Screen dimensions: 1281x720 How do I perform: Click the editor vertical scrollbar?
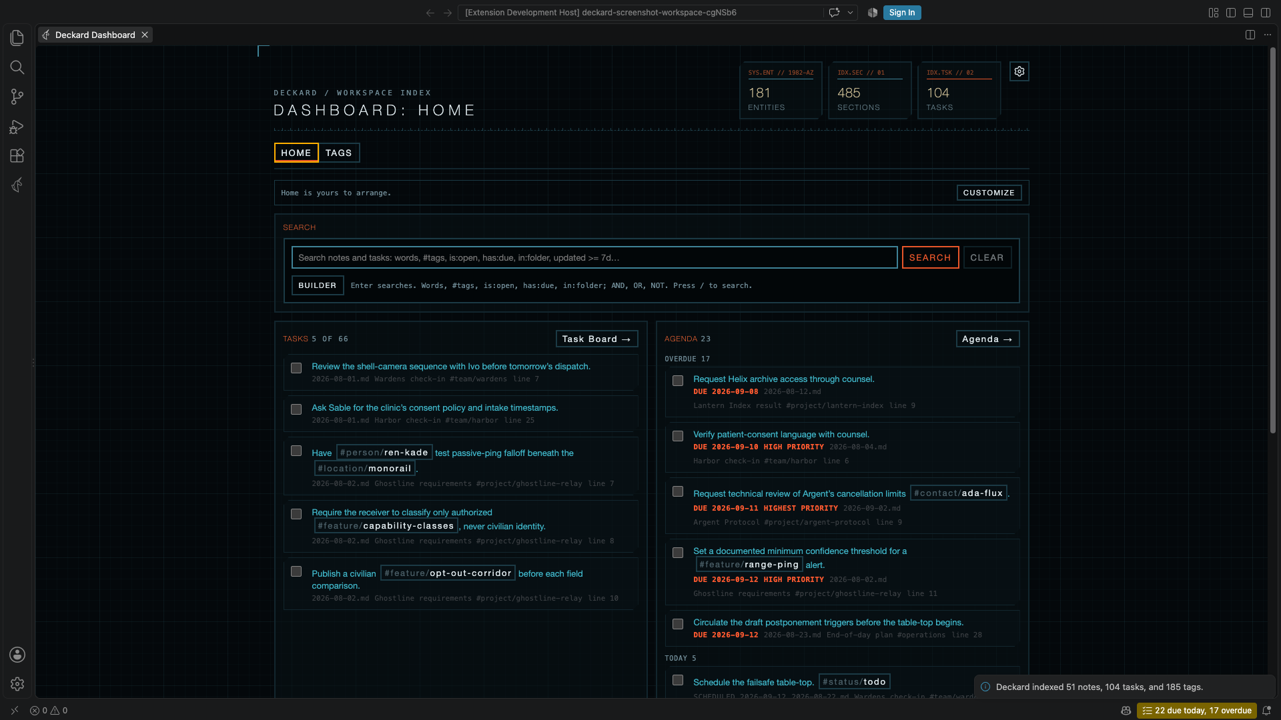click(1273, 240)
